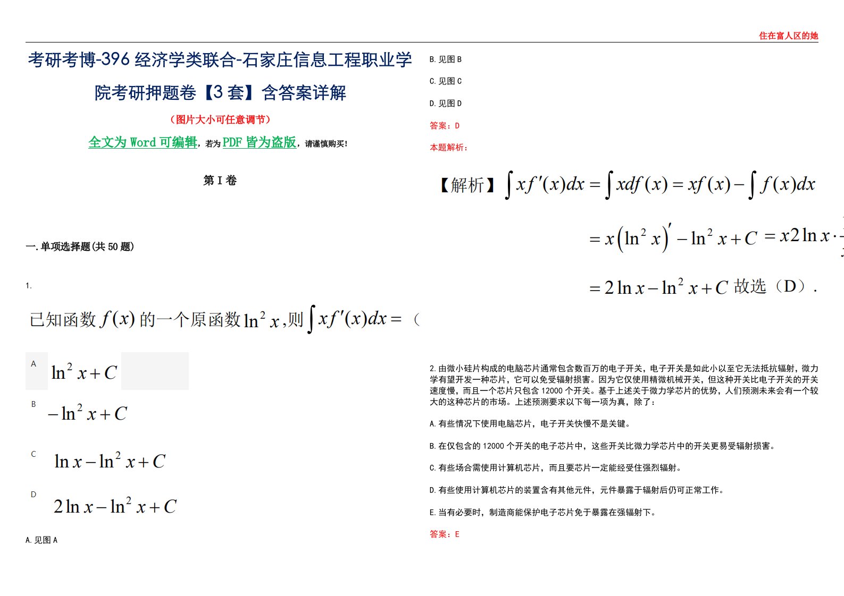
Task: Click question 2 text starting '2.由微小硅片构成的电脑芯片'
Action: click(624, 385)
